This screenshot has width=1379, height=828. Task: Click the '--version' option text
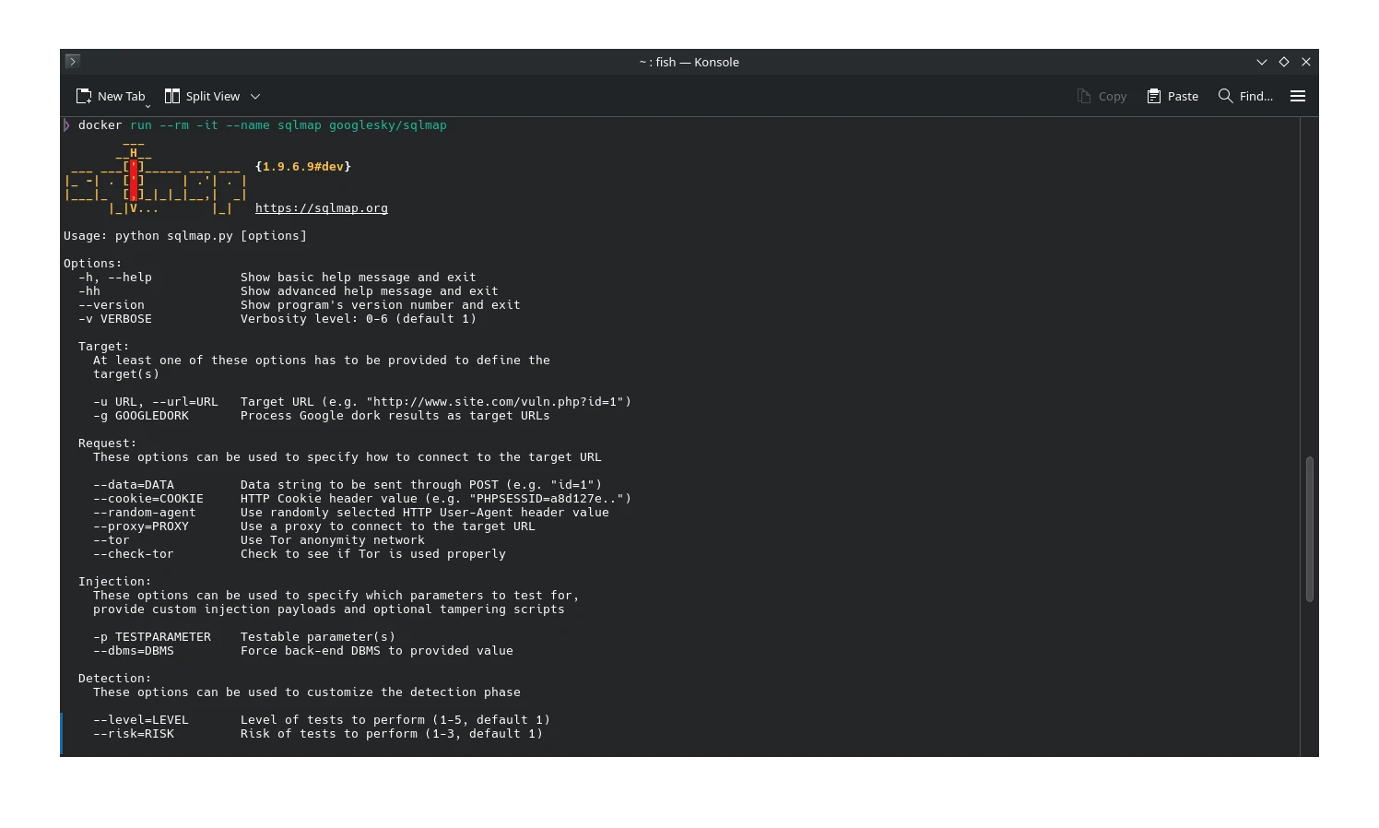point(112,305)
